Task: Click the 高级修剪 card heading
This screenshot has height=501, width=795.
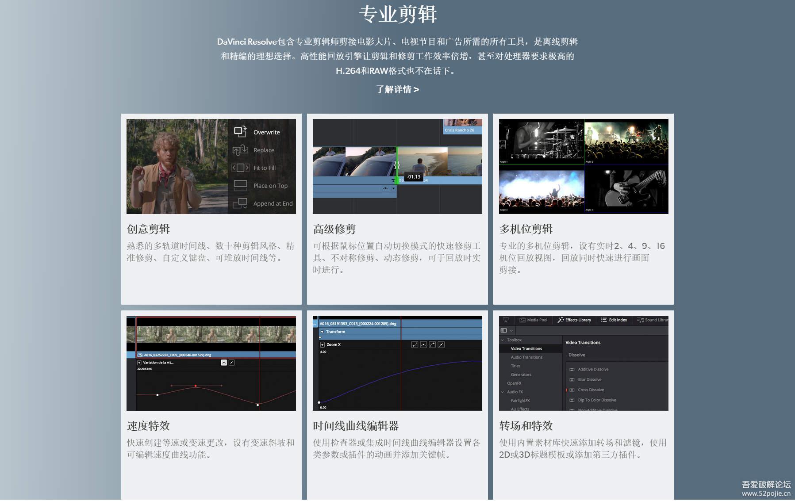Action: click(x=334, y=229)
